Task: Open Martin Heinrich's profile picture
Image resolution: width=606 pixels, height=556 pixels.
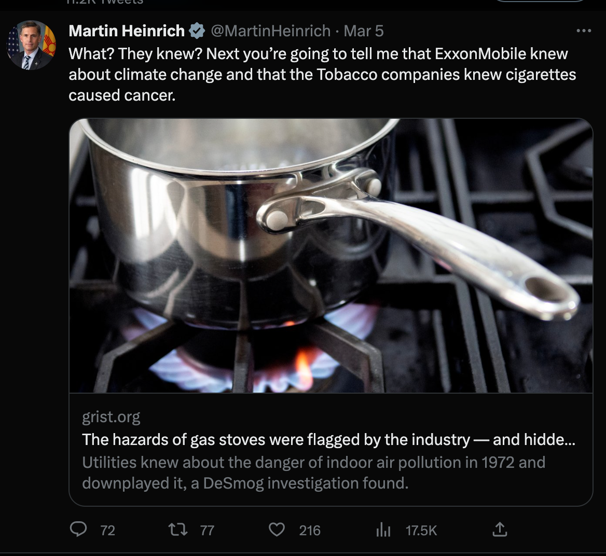Action: [x=31, y=45]
